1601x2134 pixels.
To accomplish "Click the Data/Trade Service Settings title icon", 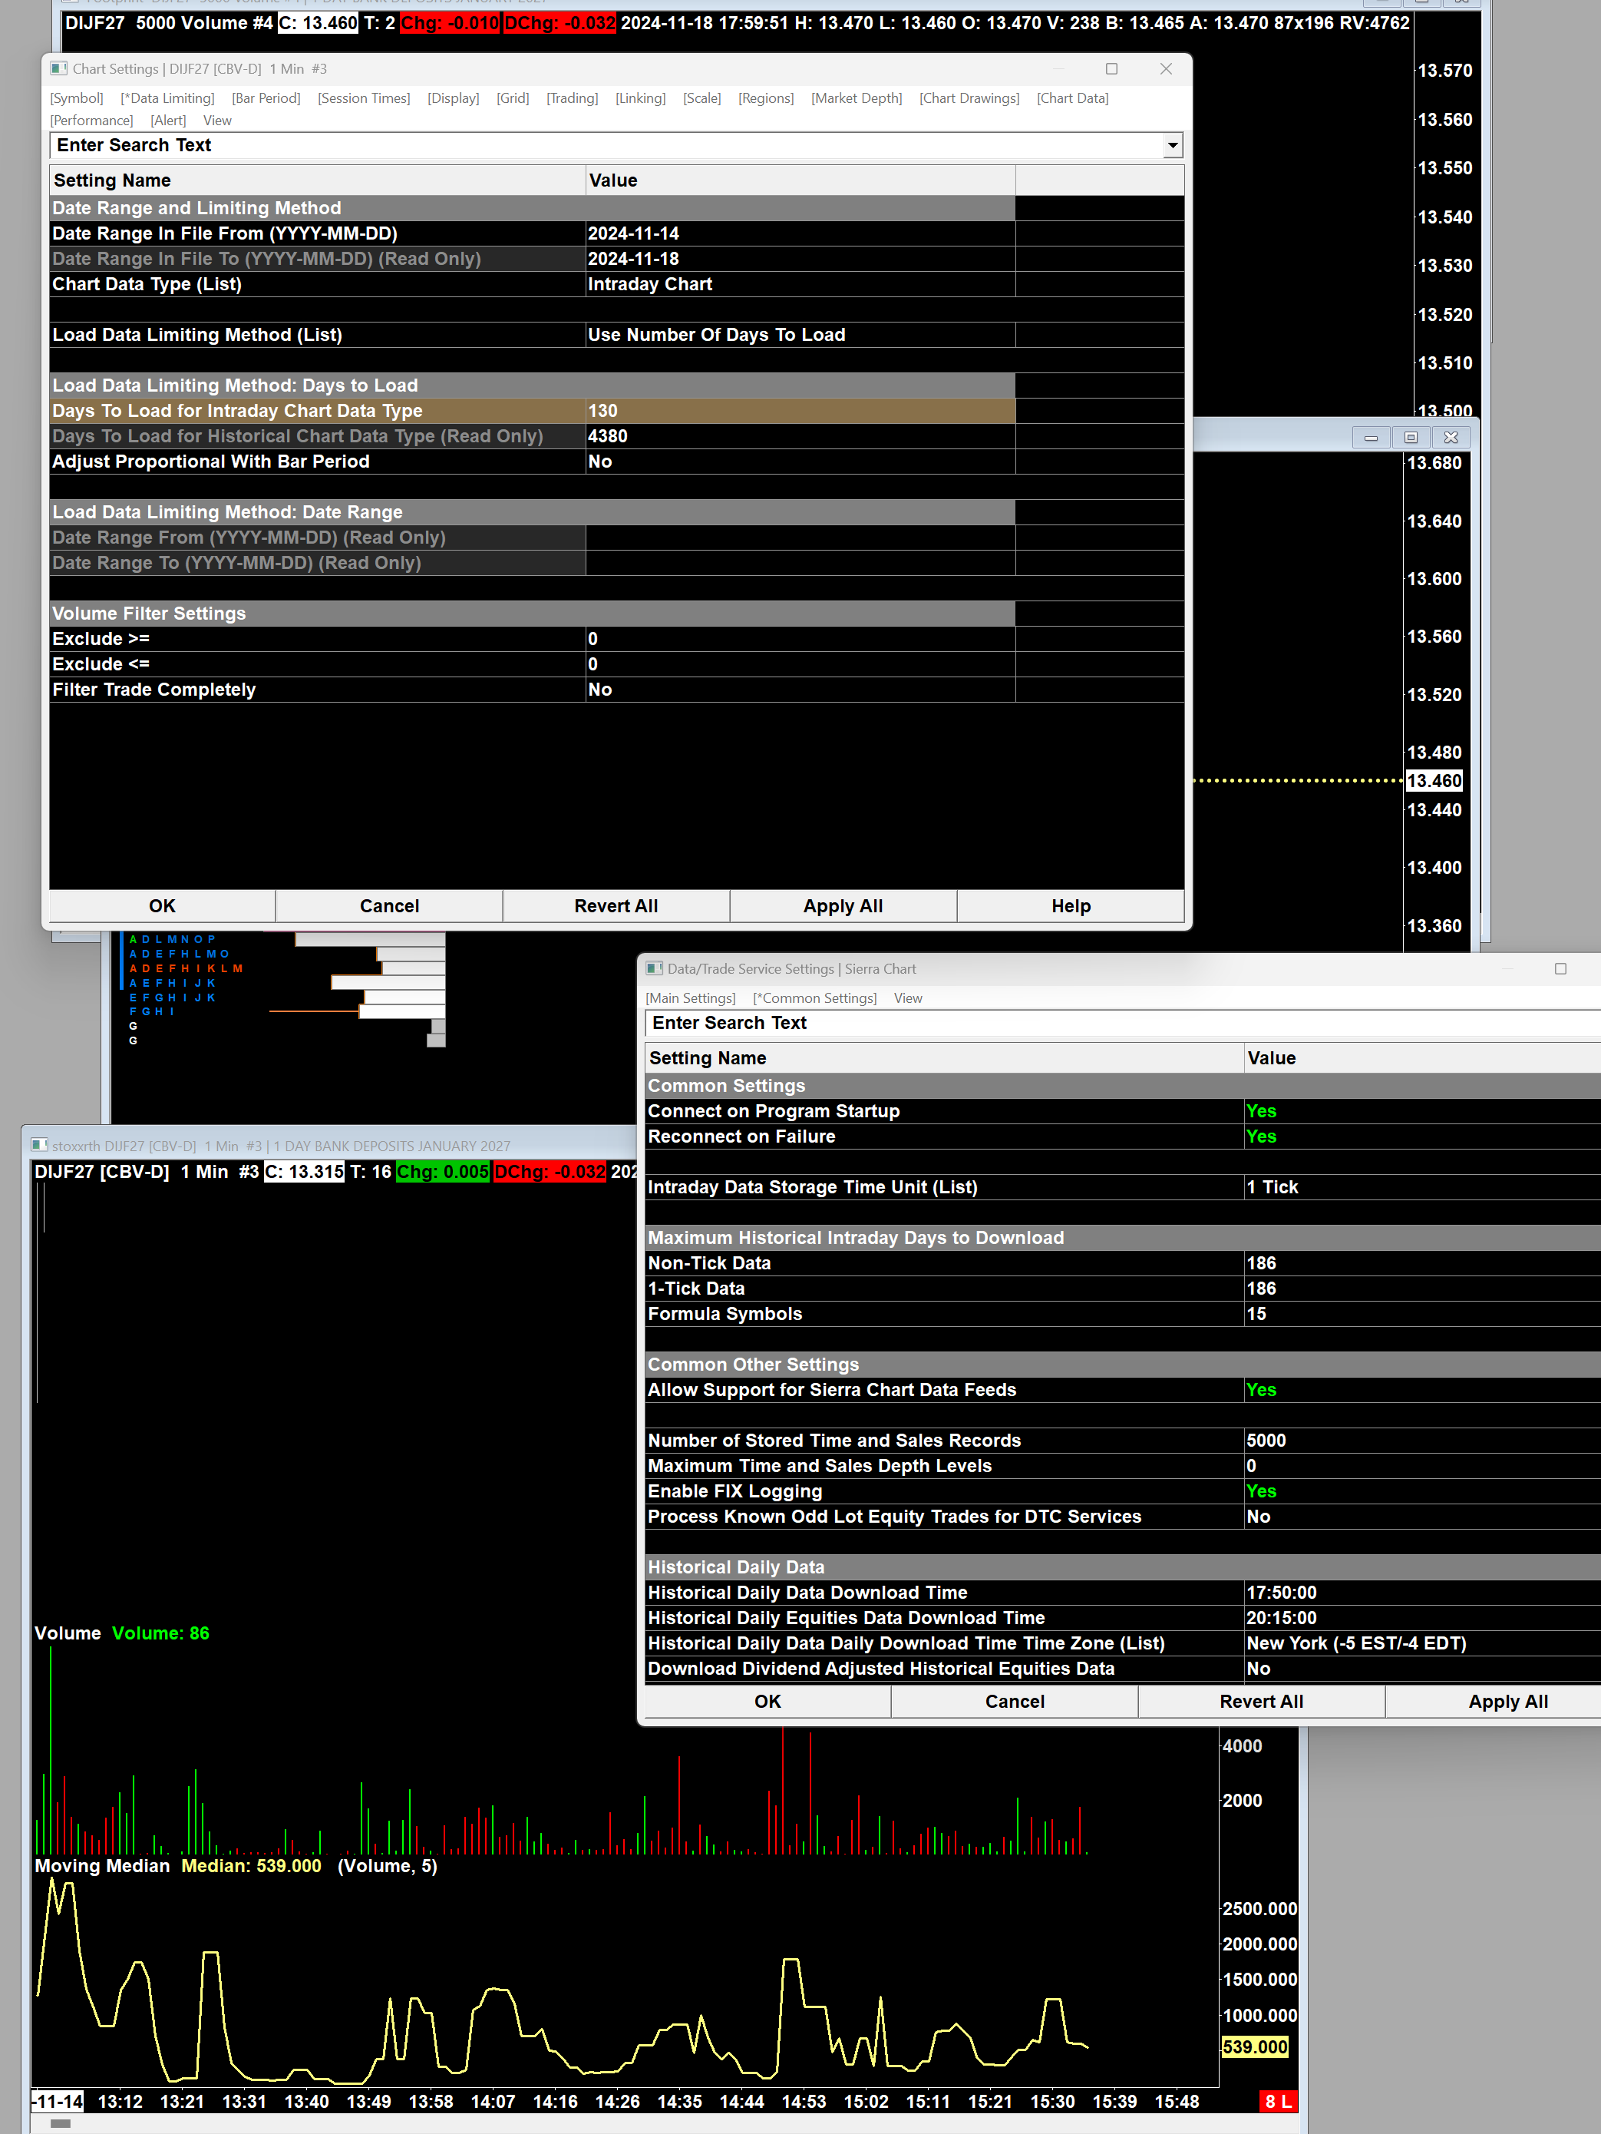I will point(654,968).
